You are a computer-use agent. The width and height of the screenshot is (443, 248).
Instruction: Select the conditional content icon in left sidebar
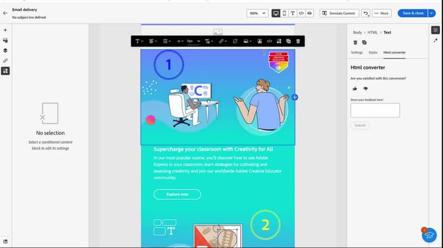click(x=5, y=71)
